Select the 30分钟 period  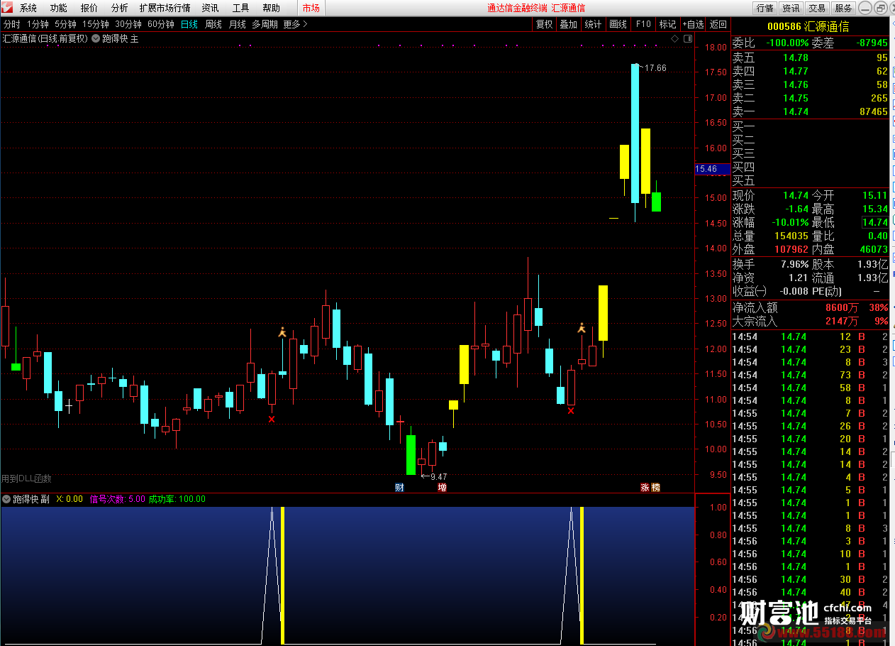128,24
